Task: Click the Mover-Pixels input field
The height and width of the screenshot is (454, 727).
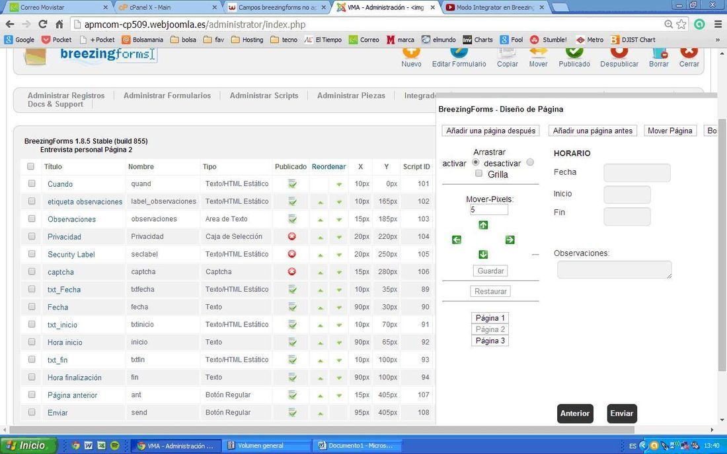Action: click(x=488, y=210)
